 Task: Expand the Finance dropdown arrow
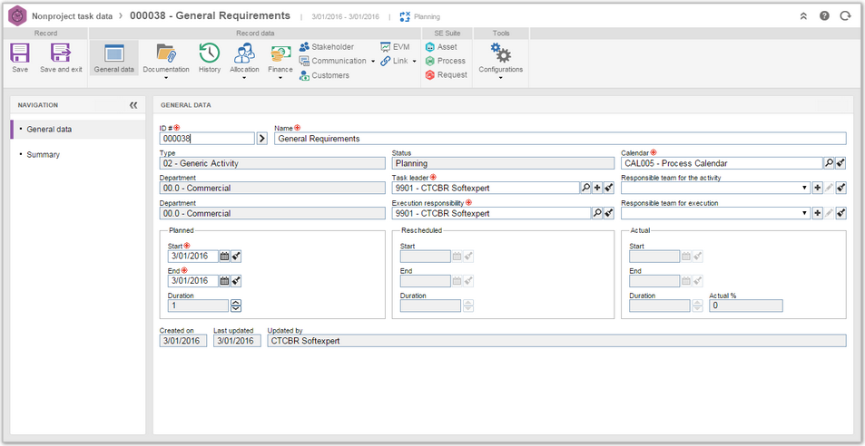tap(280, 78)
